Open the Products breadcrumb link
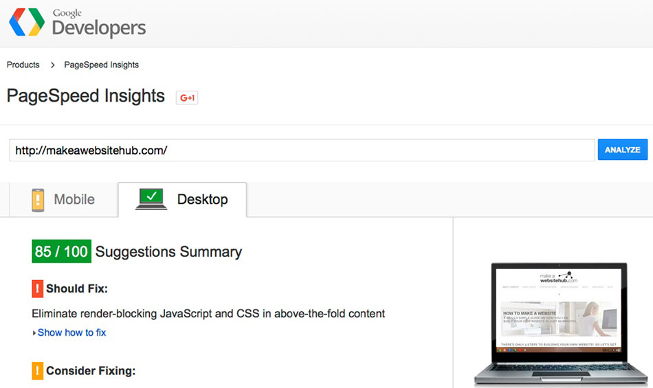653x388 pixels. [x=23, y=65]
